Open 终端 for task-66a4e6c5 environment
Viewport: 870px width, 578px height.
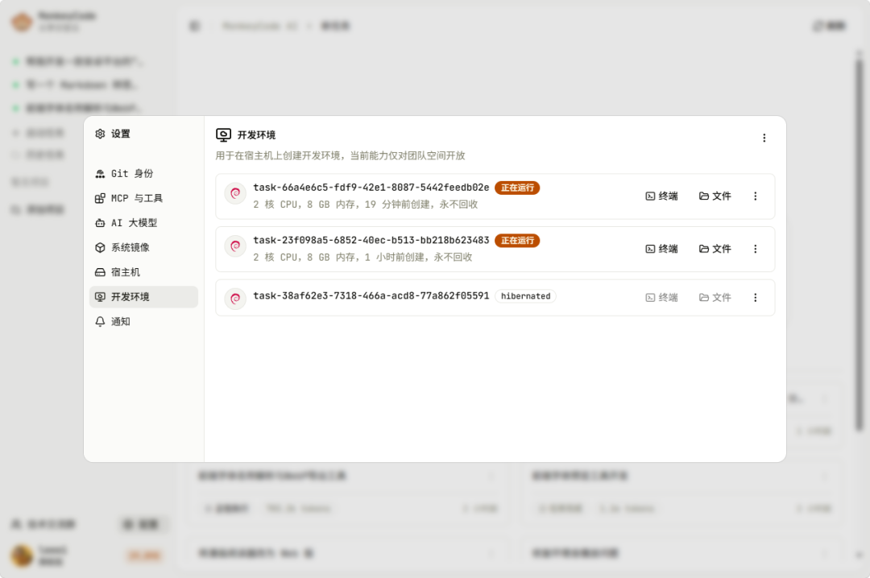[661, 196]
